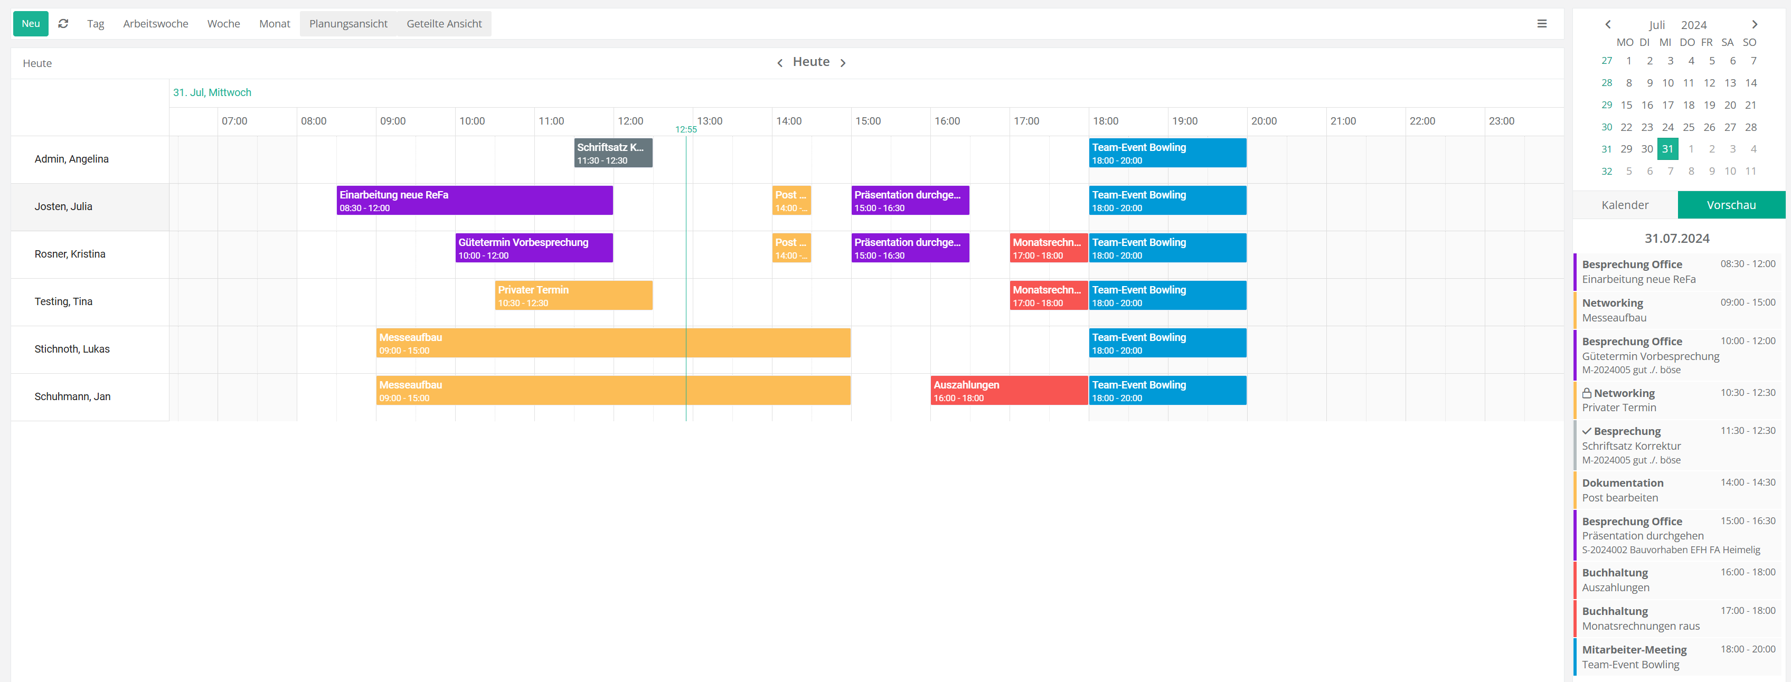Switch to Vorschau tab
1791x682 pixels.
(x=1730, y=205)
